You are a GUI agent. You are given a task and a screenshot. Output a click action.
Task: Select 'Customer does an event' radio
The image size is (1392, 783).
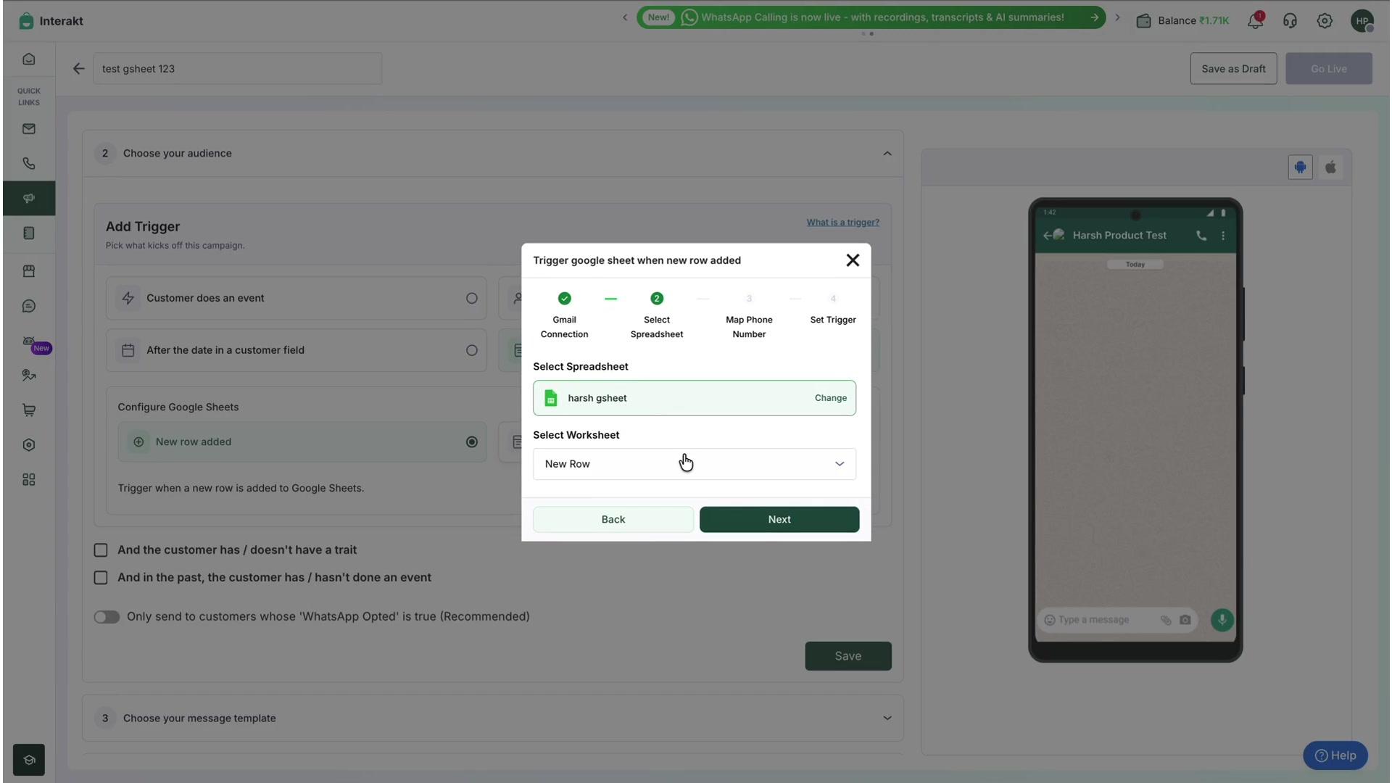point(472,298)
